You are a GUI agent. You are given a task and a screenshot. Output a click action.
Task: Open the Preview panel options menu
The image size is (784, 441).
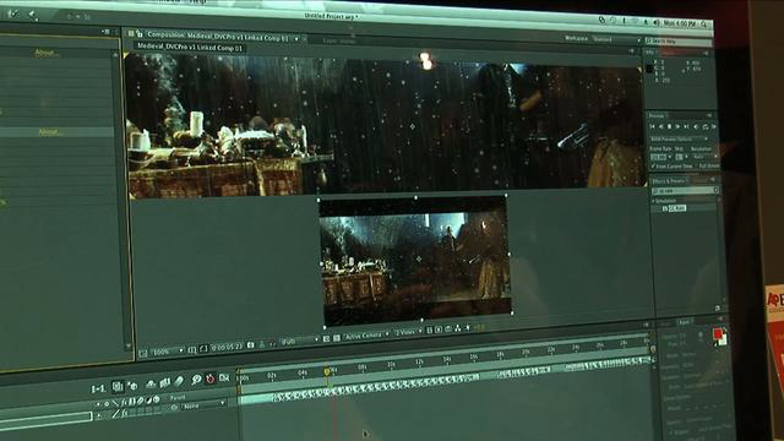(709, 116)
